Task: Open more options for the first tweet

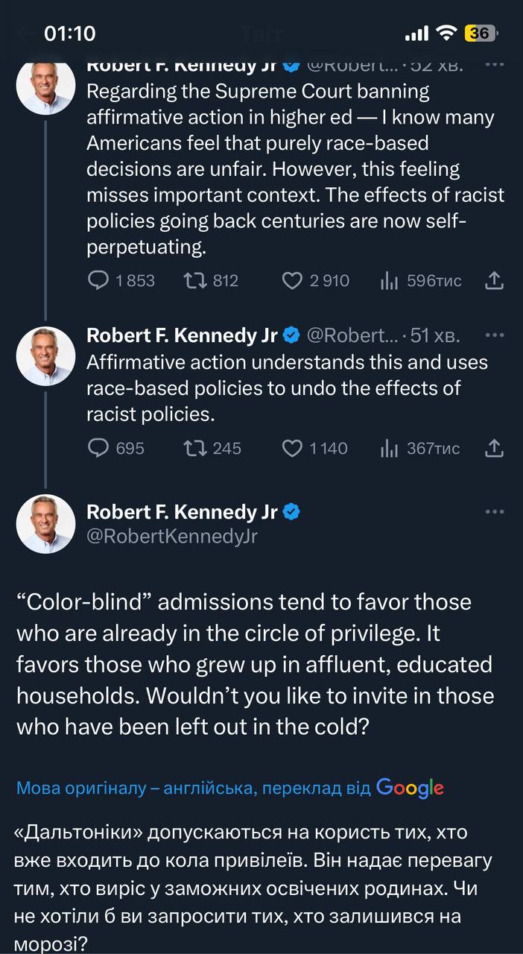Action: (x=495, y=65)
